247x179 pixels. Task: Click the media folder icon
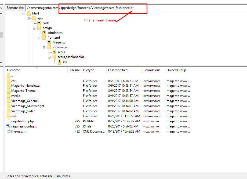[x=9, y=96]
